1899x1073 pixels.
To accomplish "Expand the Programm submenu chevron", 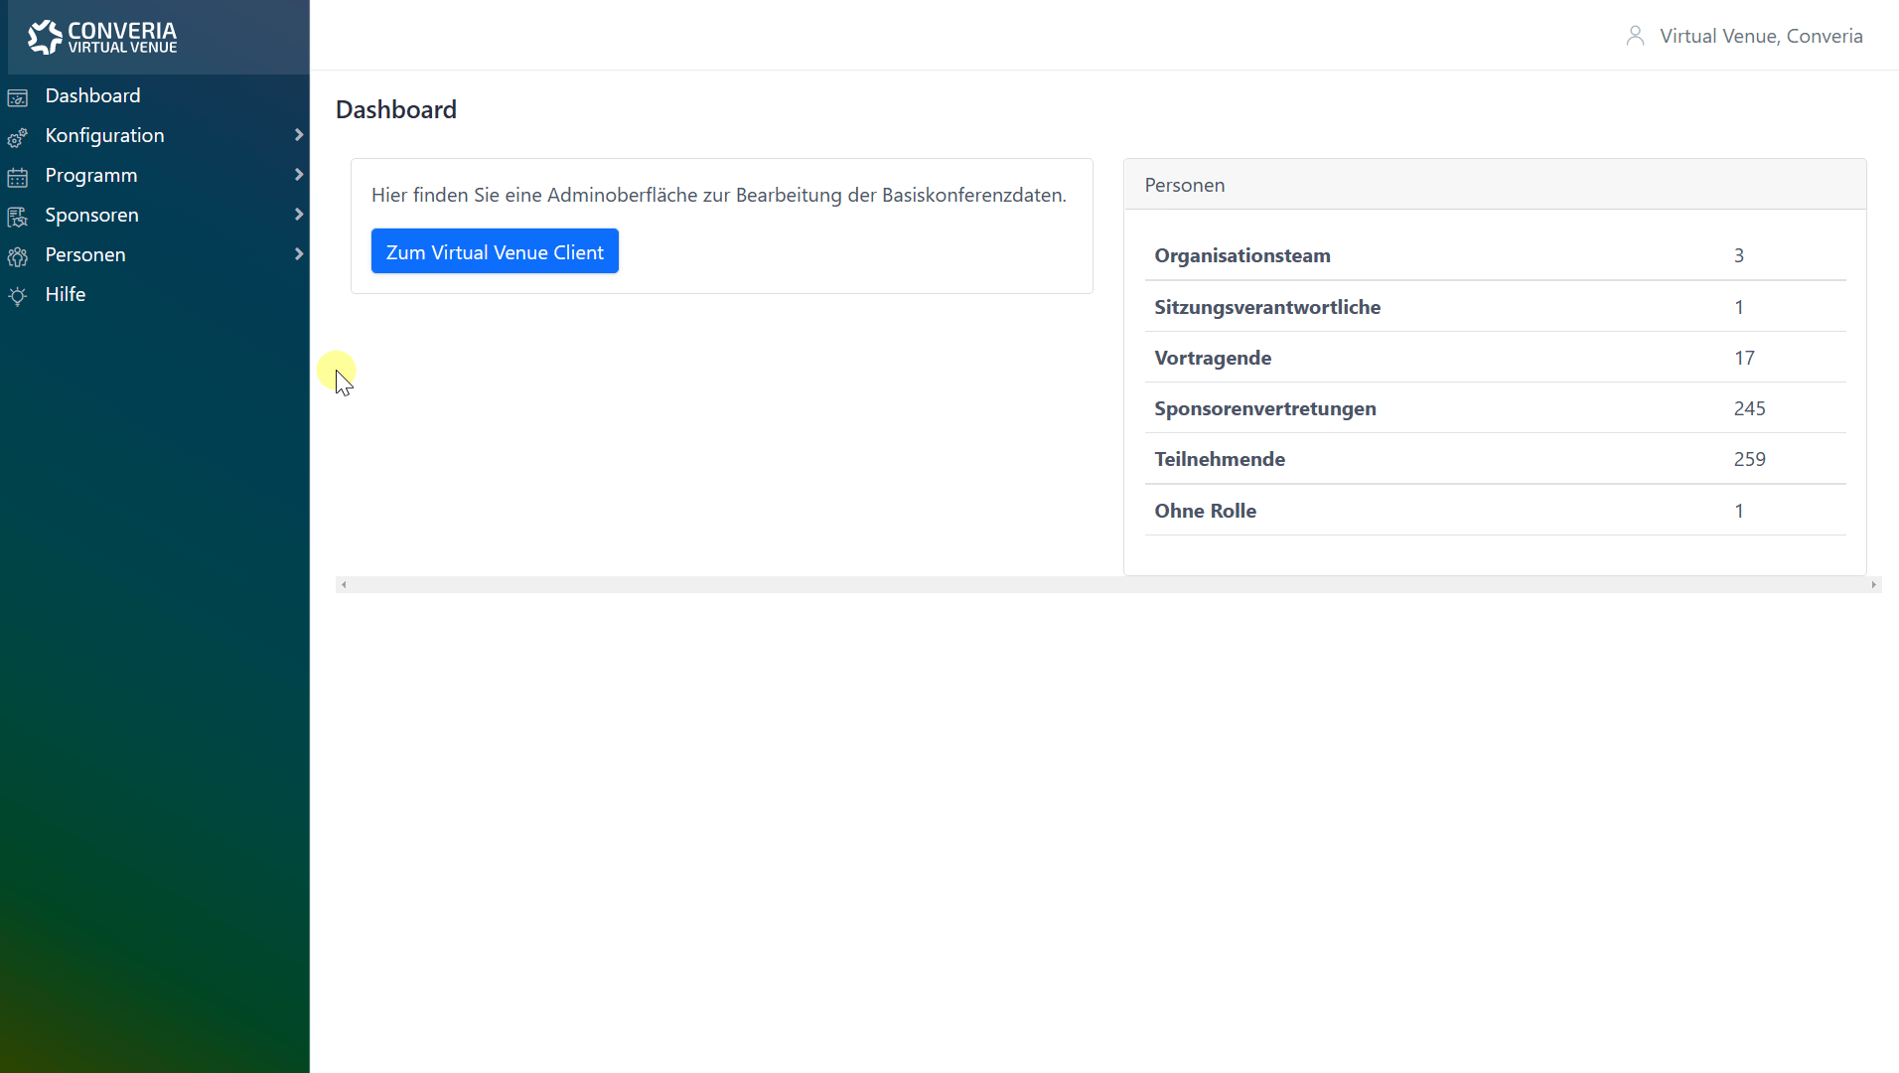I will 298,175.
